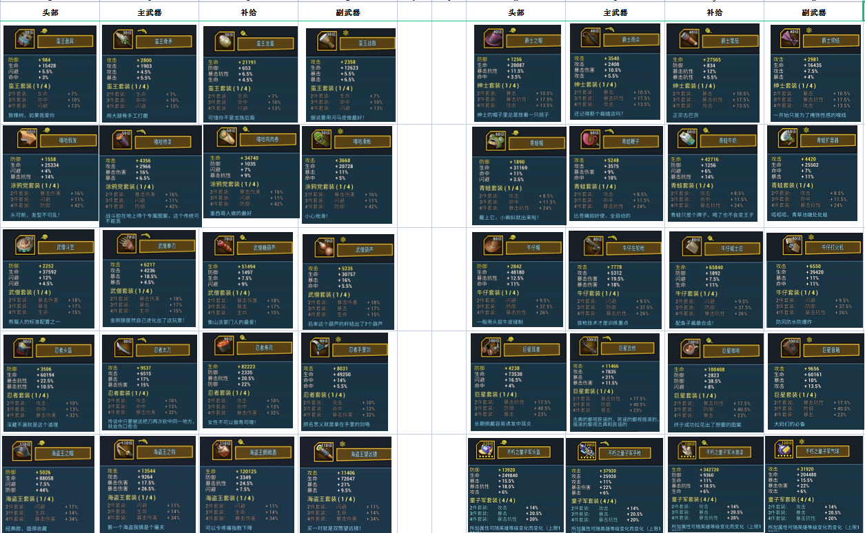
Task: Click the 武僧斗笠 hat item icon
Action: click(24, 244)
